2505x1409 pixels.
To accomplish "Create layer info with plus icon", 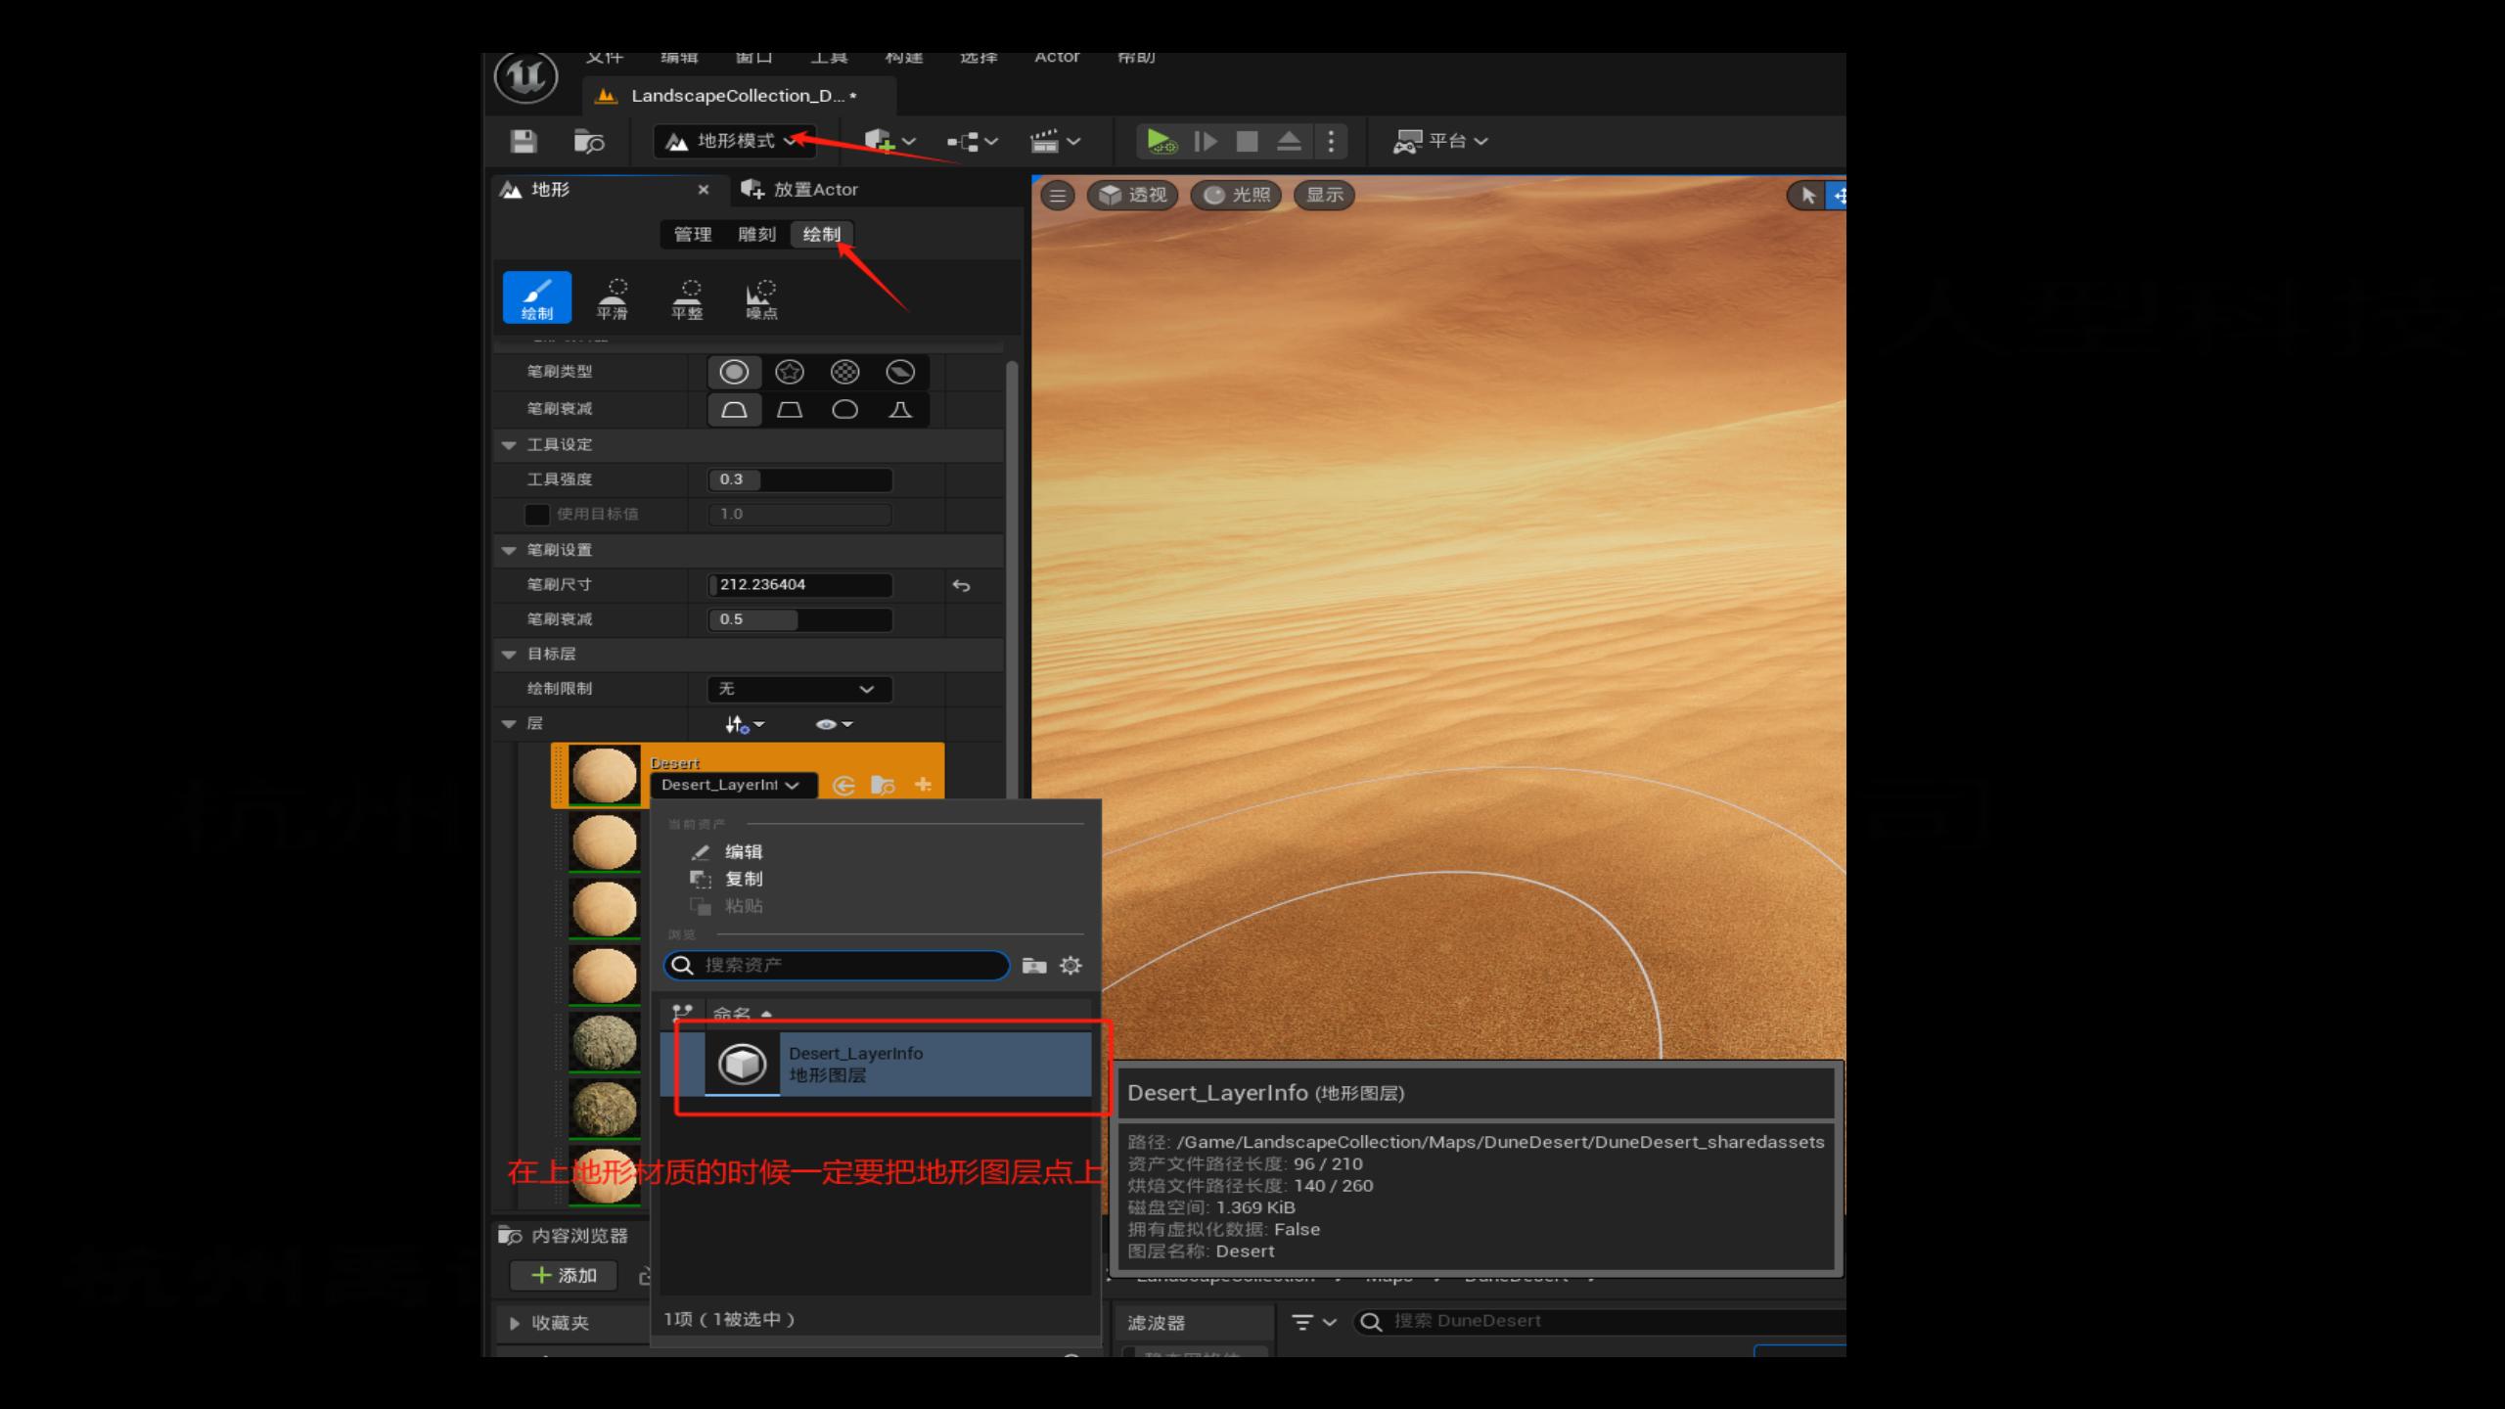I will (923, 785).
